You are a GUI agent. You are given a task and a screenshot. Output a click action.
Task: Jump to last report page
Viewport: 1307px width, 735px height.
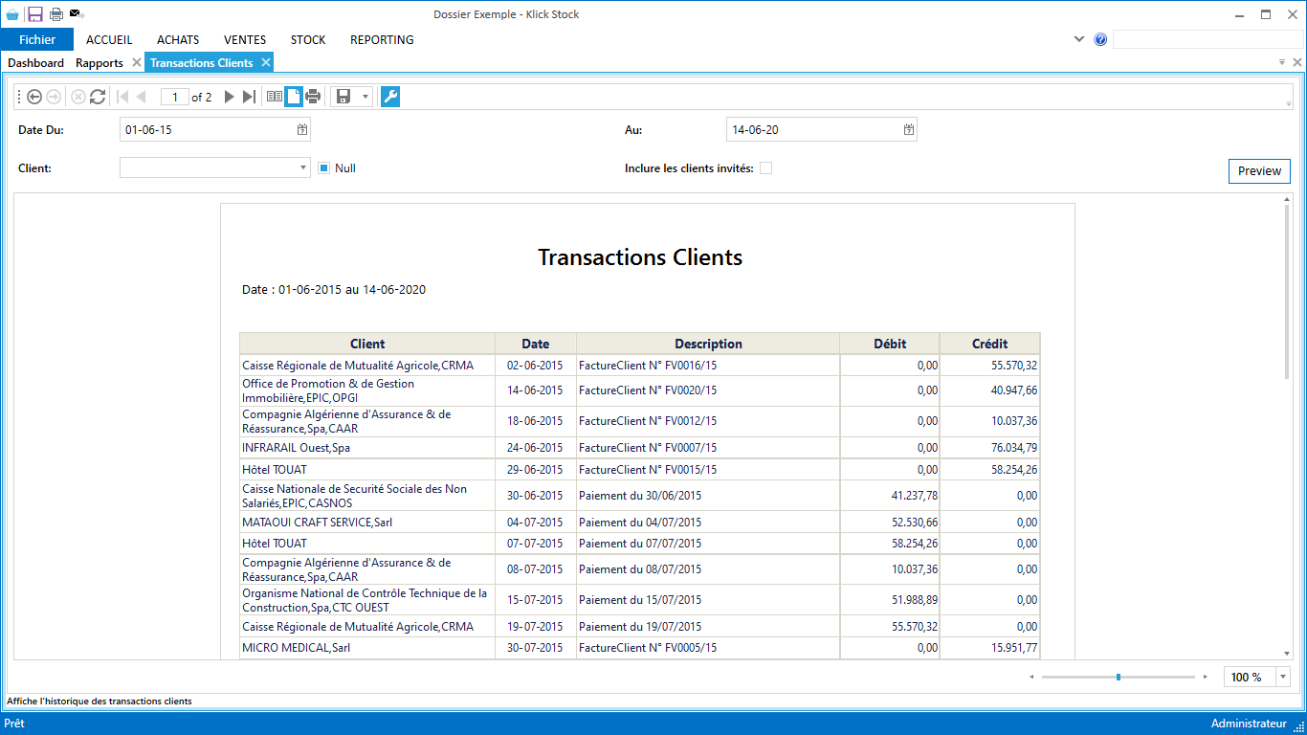point(249,97)
